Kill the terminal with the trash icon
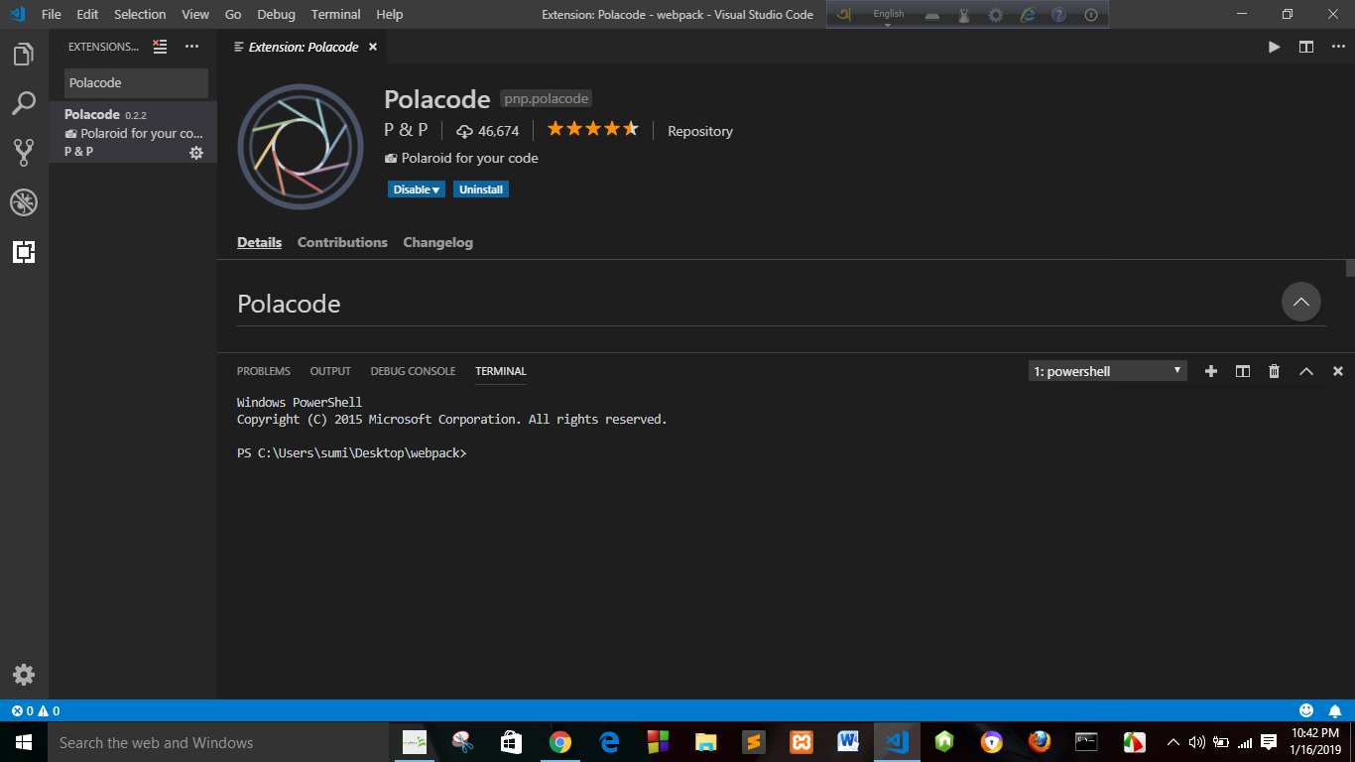The image size is (1355, 762). coord(1274,370)
